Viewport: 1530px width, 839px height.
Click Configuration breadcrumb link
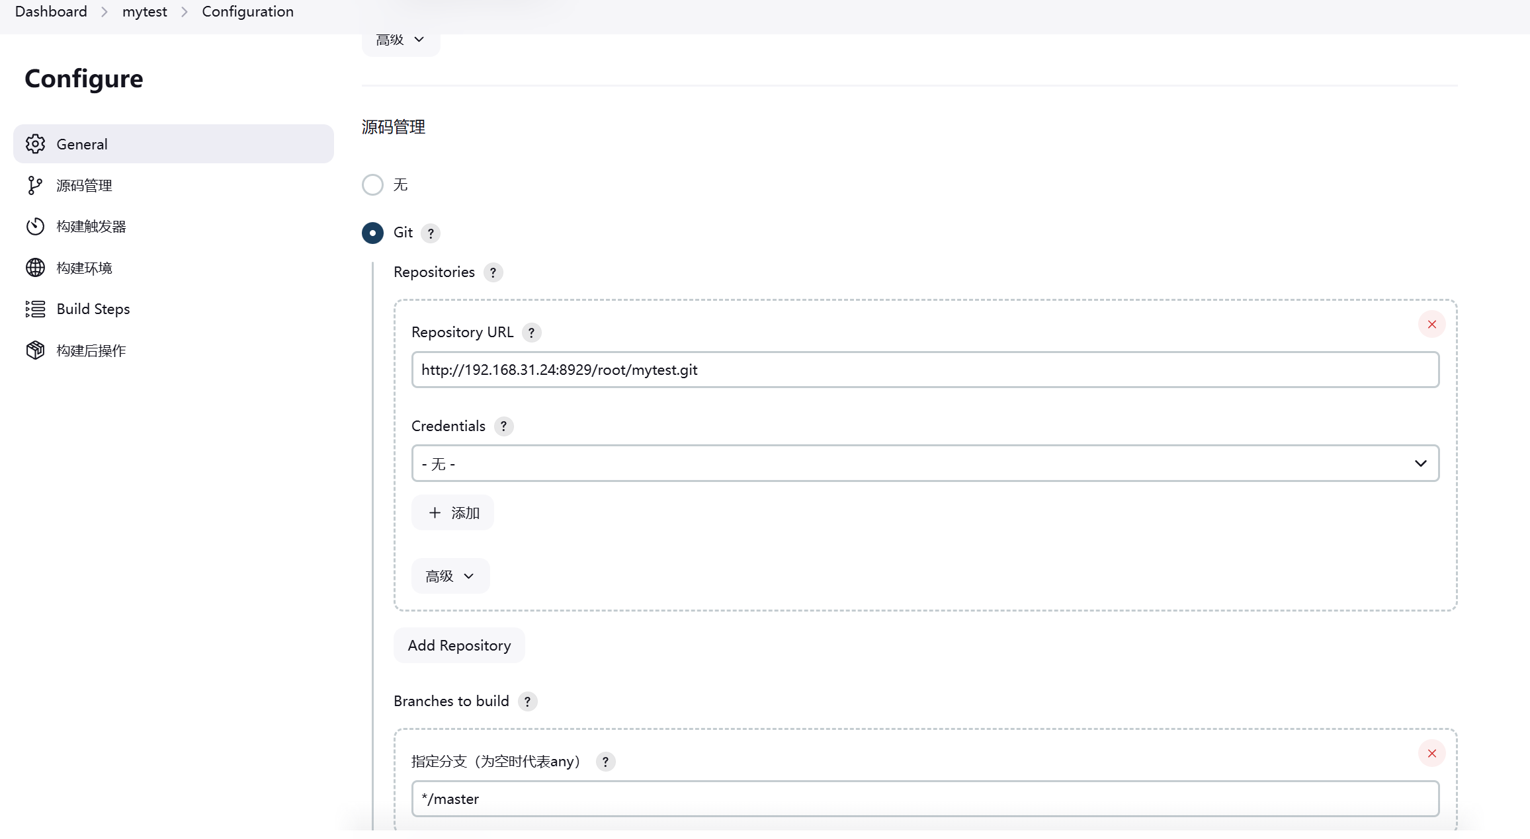247,11
